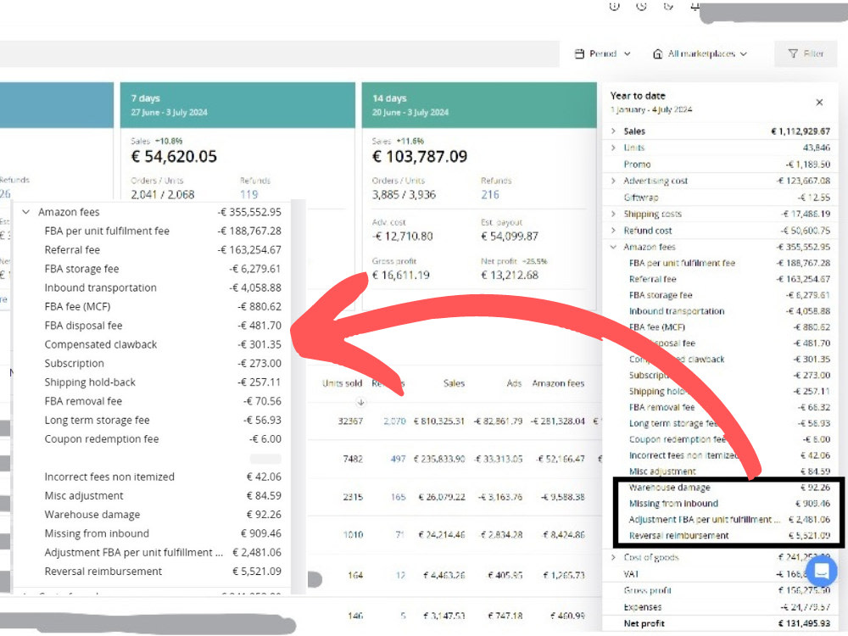Viewport: 848px width, 636px height.
Task: Click Adv. cost value -€ 12,710.80
Action: pyautogui.click(x=402, y=237)
